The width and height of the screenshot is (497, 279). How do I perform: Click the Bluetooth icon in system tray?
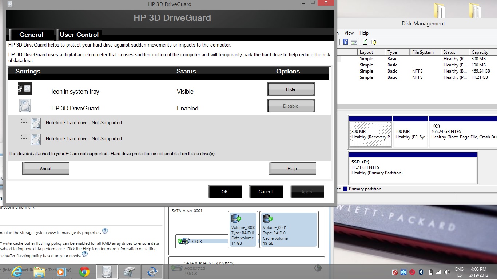tap(421, 272)
